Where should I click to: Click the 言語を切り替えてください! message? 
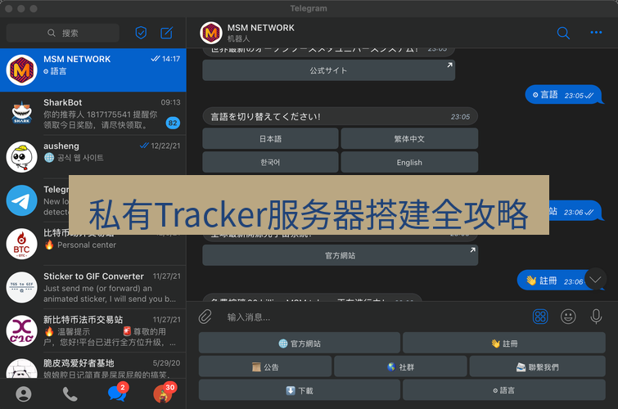(x=340, y=116)
